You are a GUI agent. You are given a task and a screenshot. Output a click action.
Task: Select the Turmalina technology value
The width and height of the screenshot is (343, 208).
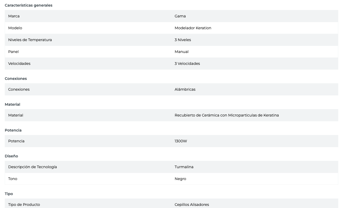(184, 167)
